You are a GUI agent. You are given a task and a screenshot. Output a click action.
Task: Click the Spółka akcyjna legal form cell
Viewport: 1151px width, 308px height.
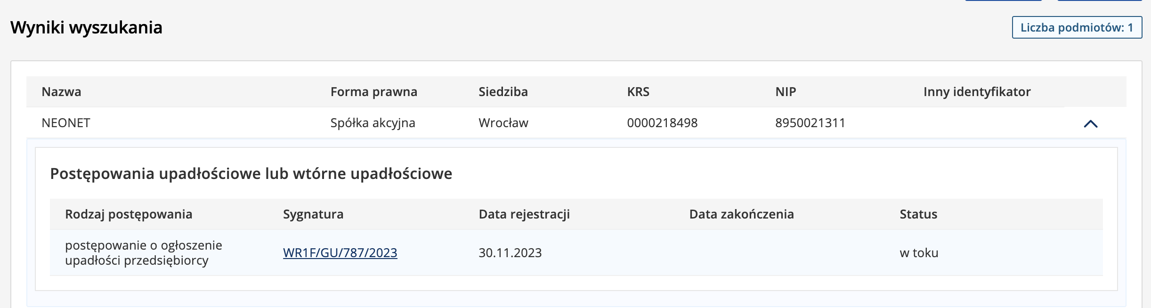[x=373, y=123]
